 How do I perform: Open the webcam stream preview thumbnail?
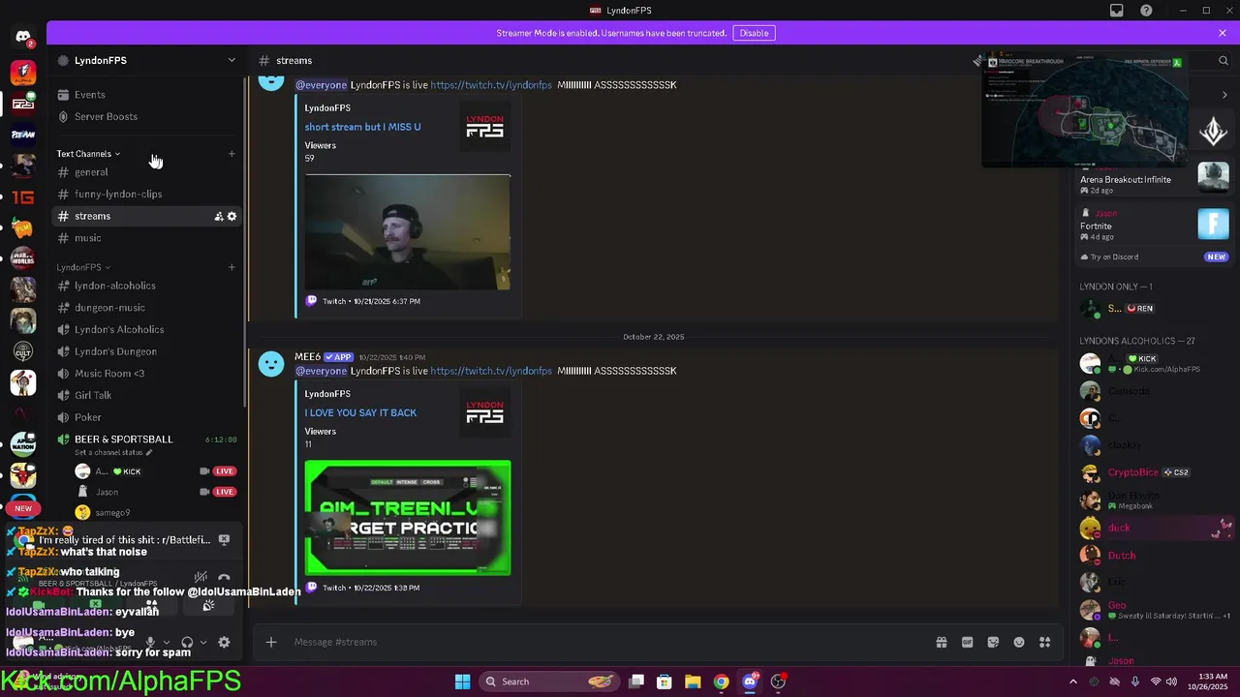(407, 232)
